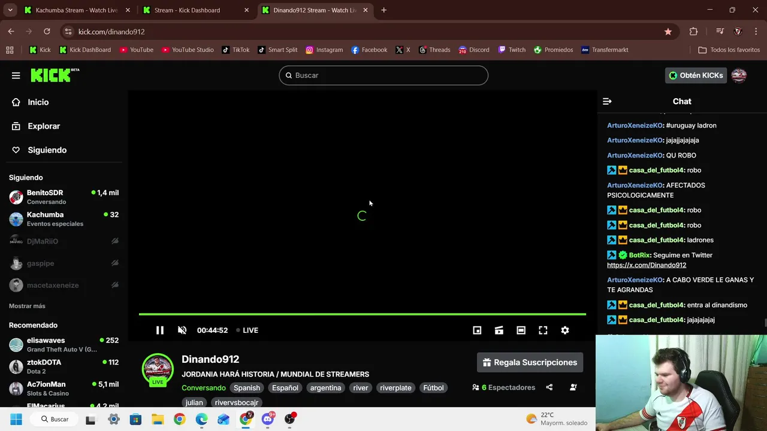Open Twitch bookmark
The width and height of the screenshot is (767, 431).
[511, 50]
